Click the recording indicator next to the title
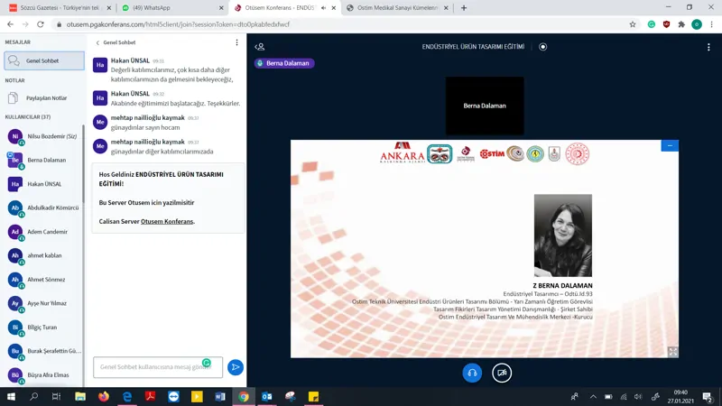This screenshot has width=722, height=406. point(543,47)
